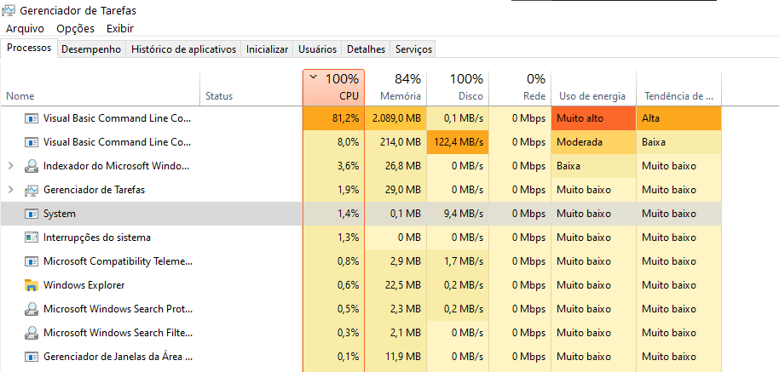Open the Arquivo menu

pyautogui.click(x=25, y=29)
